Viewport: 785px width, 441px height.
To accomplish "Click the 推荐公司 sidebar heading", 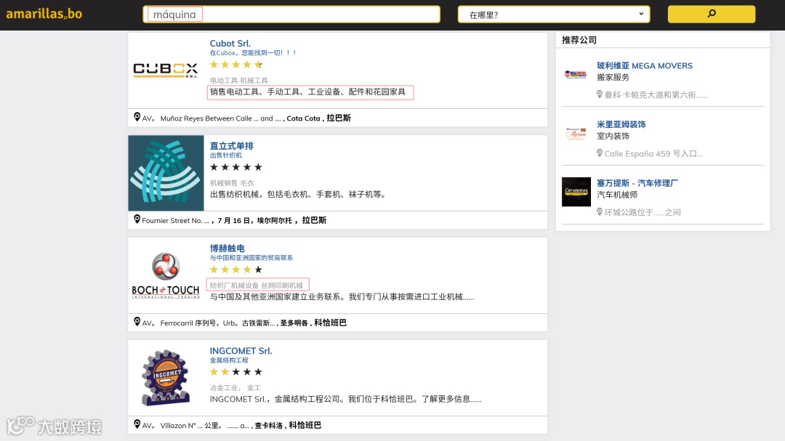I will tap(579, 40).
